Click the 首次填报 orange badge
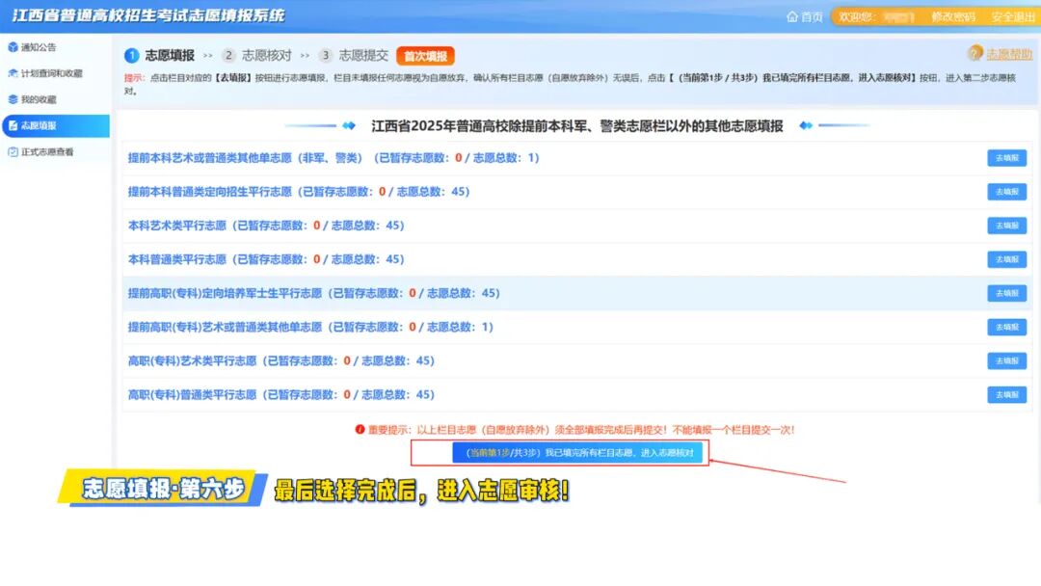1041x586 pixels. 425,56
